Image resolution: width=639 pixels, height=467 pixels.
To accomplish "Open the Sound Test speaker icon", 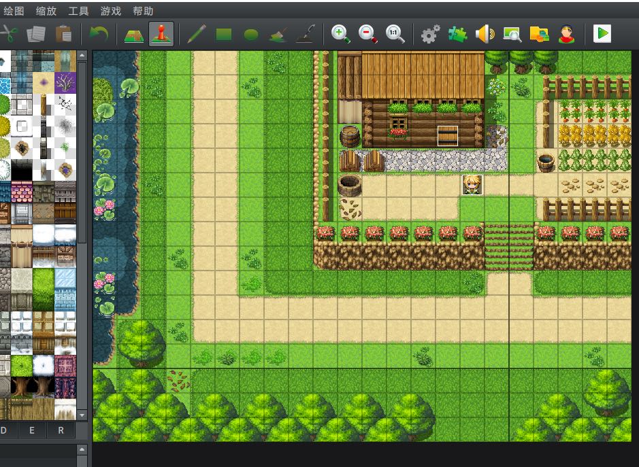I will 485,34.
